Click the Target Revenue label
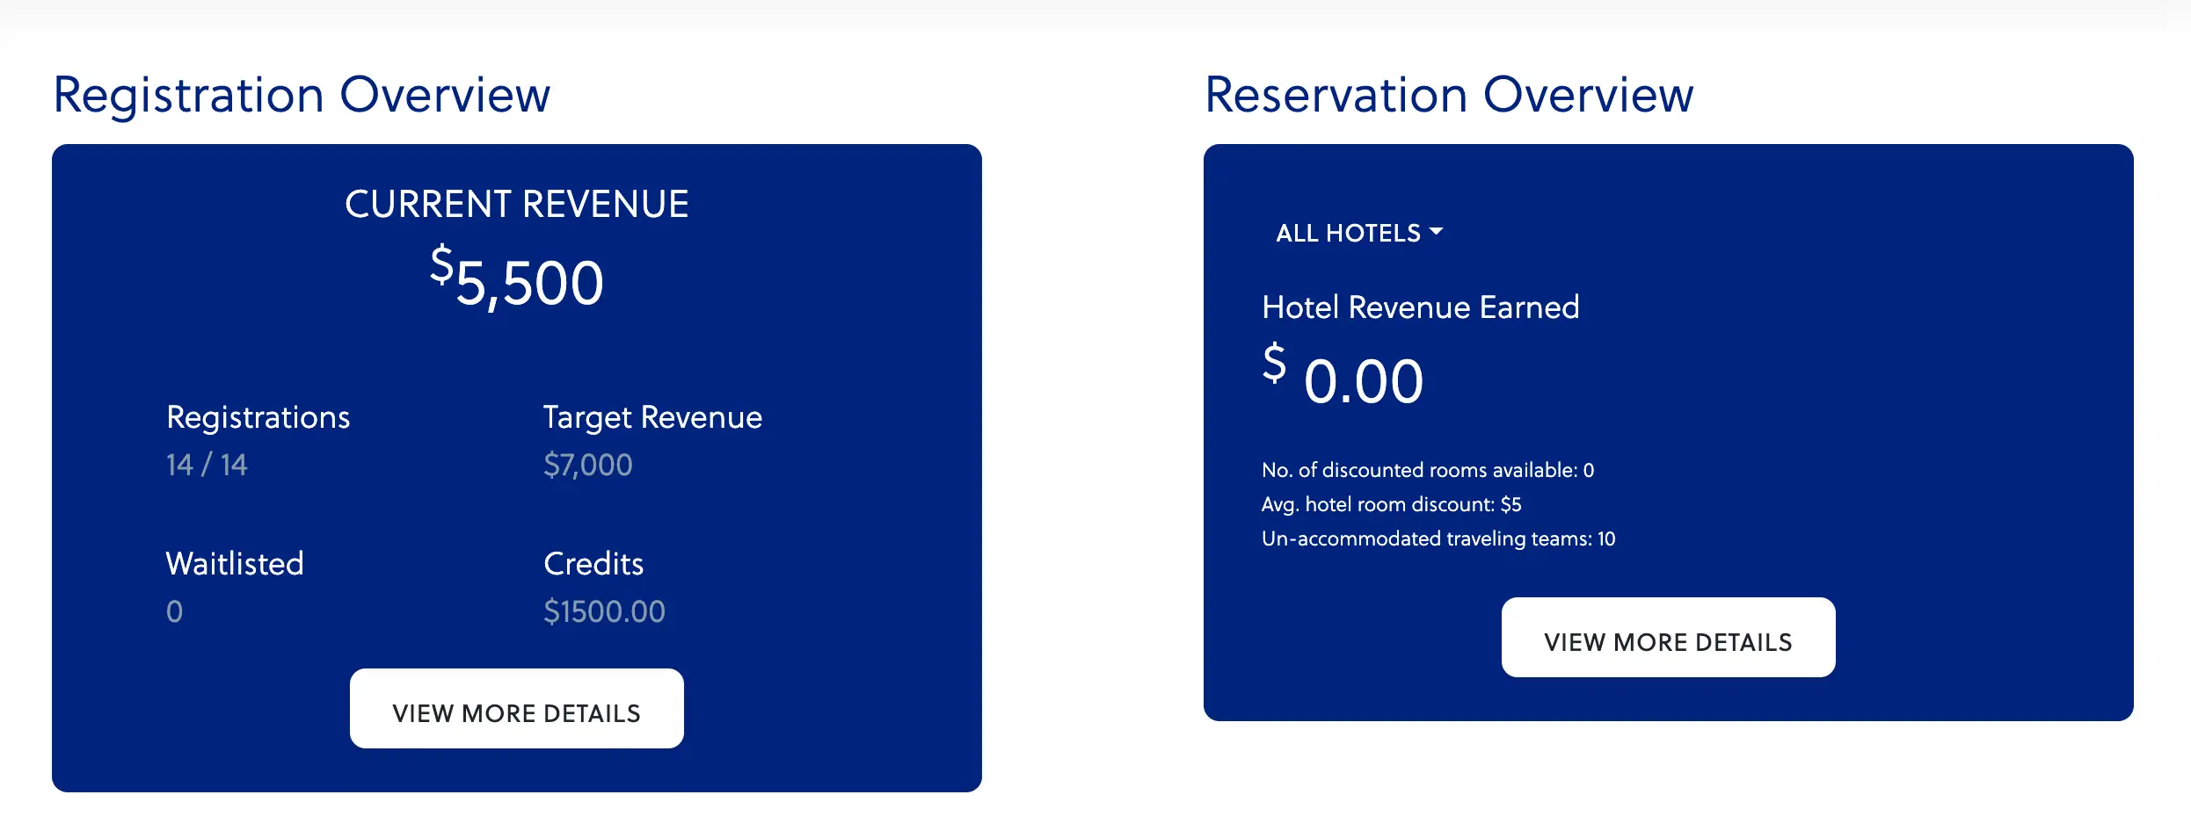 point(652,418)
